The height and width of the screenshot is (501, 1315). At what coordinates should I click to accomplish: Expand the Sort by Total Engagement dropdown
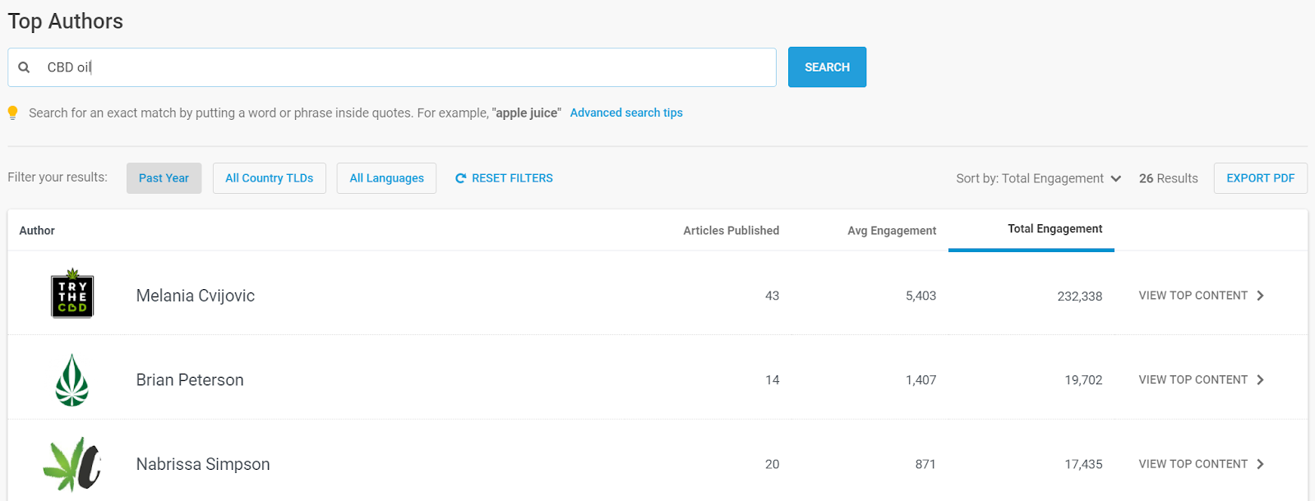(x=1038, y=178)
